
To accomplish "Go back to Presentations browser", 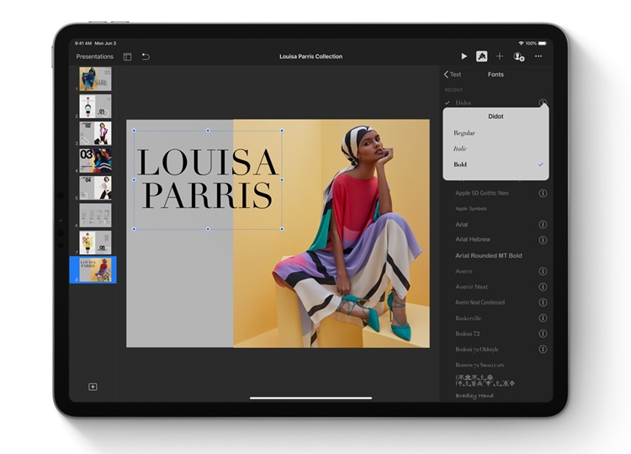I will click(x=94, y=56).
